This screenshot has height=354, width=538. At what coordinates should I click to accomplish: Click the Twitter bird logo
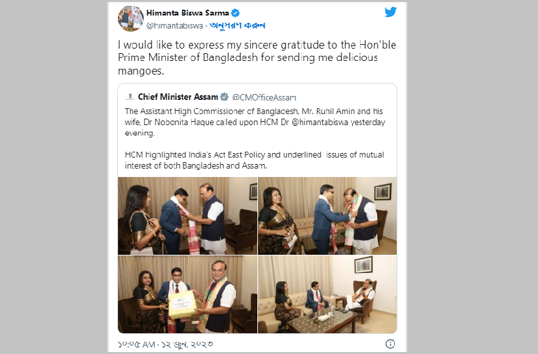pos(390,12)
